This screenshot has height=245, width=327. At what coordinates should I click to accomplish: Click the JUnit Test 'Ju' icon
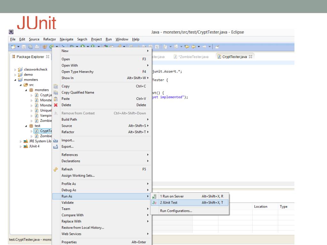[154, 203]
